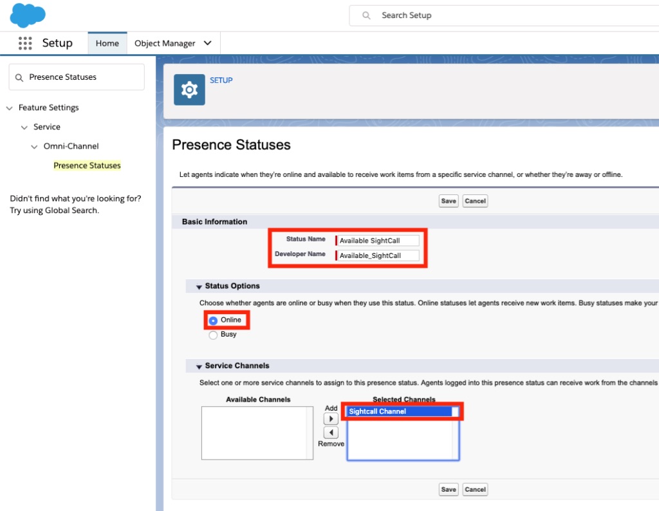
Task: Click the Status Name field
Action: pyautogui.click(x=378, y=240)
